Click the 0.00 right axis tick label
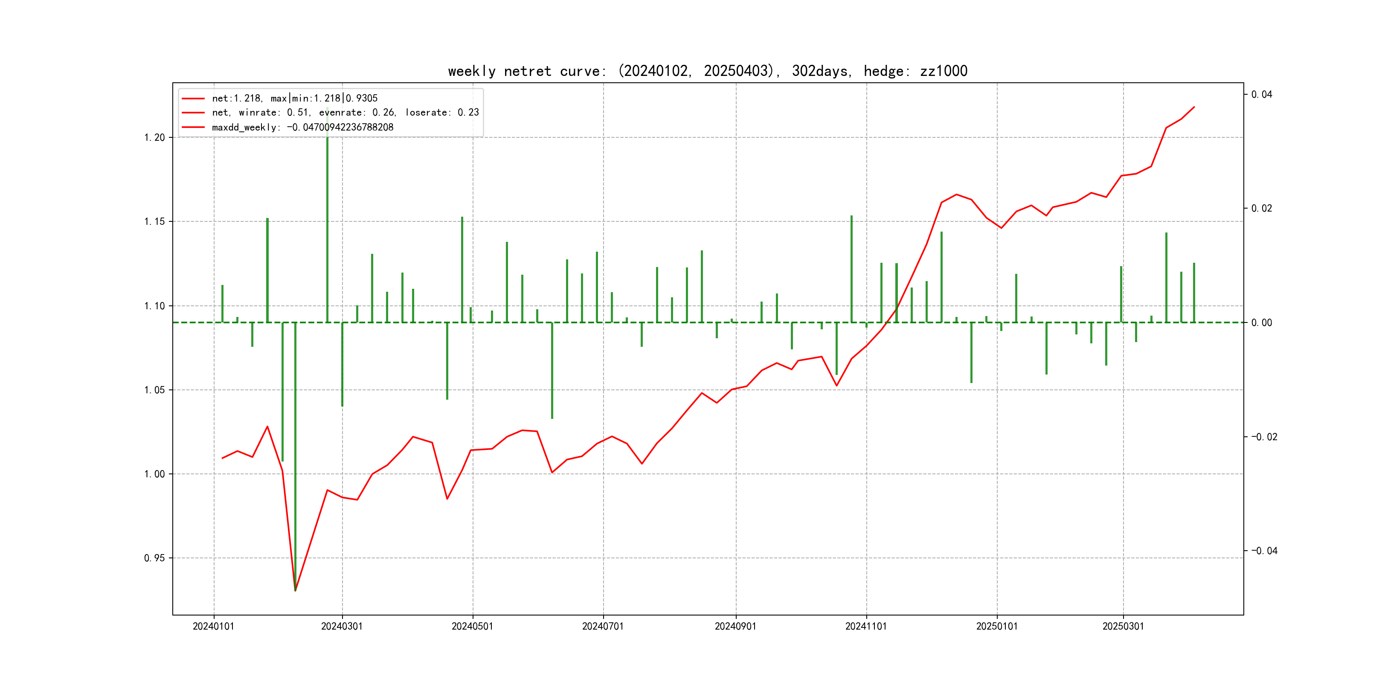The width and height of the screenshot is (1382, 691). click(1261, 323)
